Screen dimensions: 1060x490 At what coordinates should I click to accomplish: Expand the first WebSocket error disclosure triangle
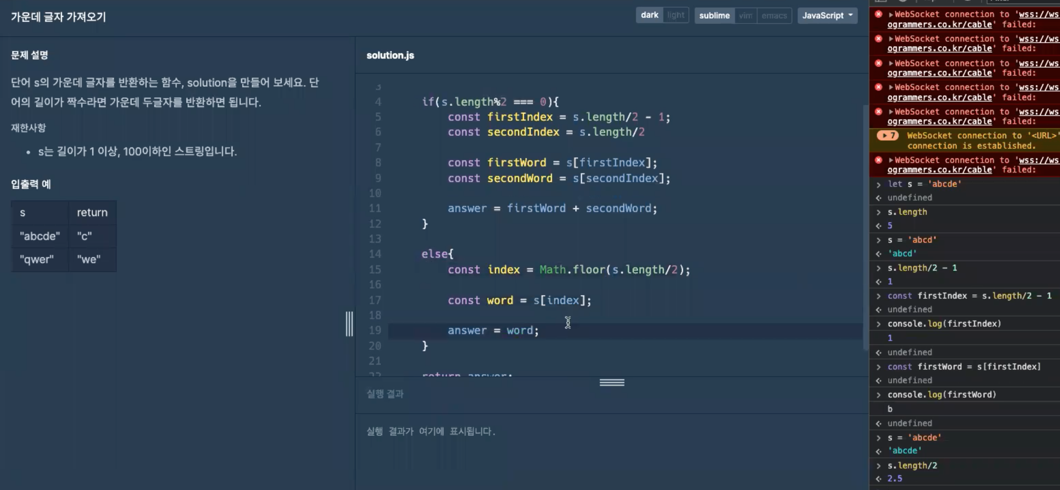[890, 14]
